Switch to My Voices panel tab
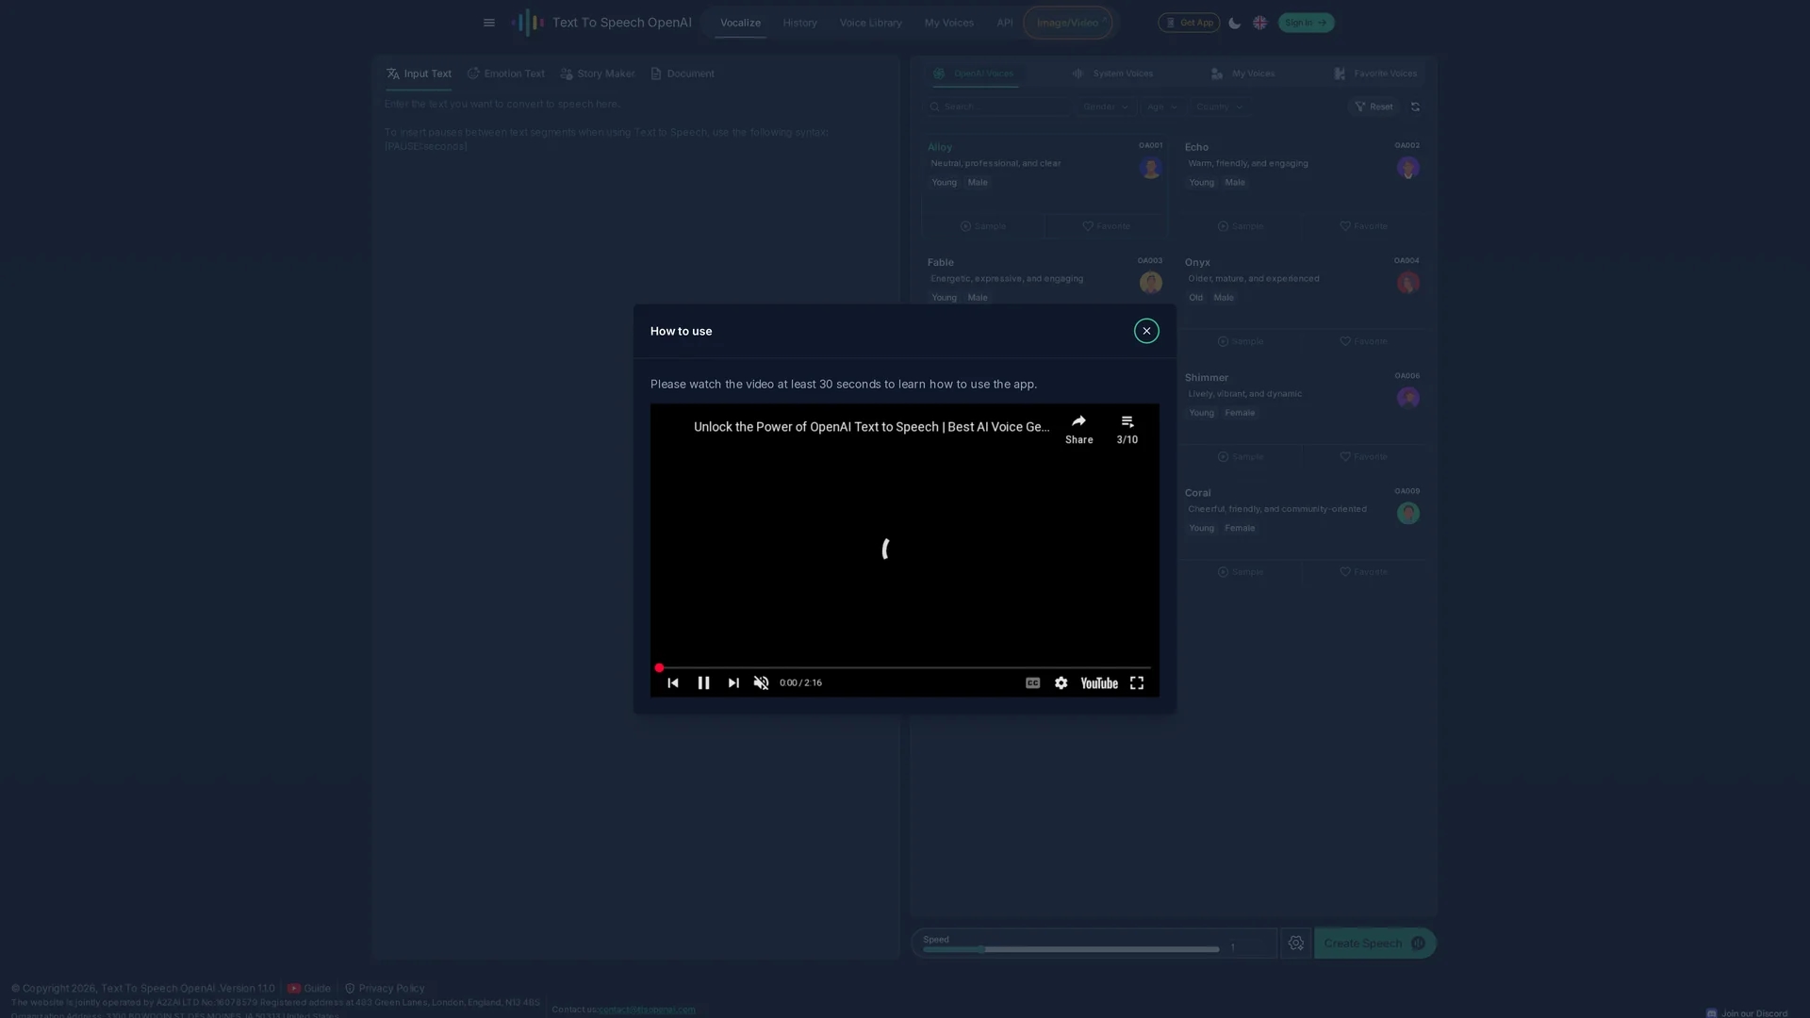Image resolution: width=1810 pixels, height=1018 pixels. click(1242, 74)
